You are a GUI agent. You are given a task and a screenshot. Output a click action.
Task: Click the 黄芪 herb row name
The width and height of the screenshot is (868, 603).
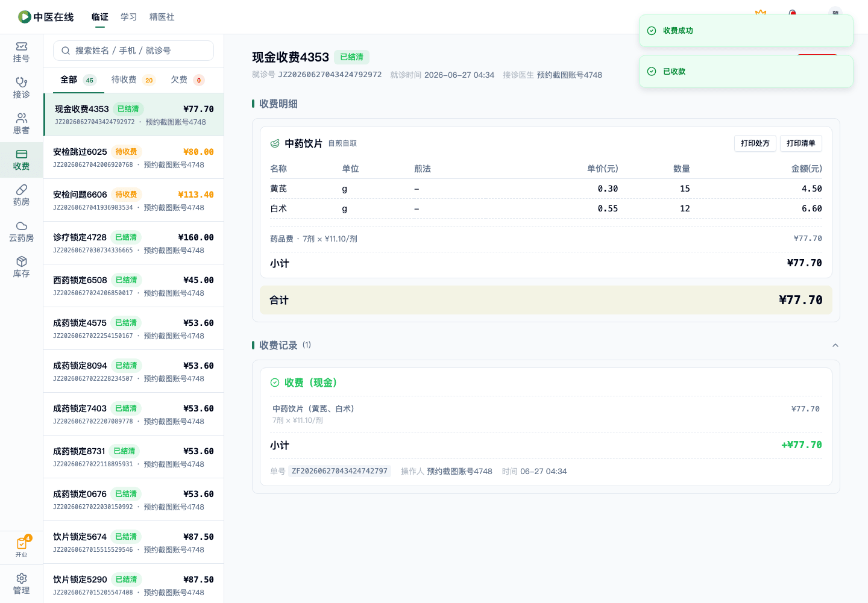click(278, 189)
